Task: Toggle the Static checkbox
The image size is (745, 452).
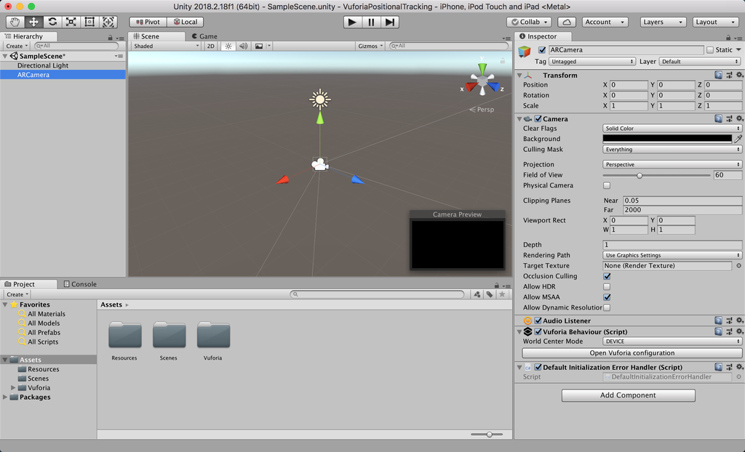Action: (x=710, y=50)
